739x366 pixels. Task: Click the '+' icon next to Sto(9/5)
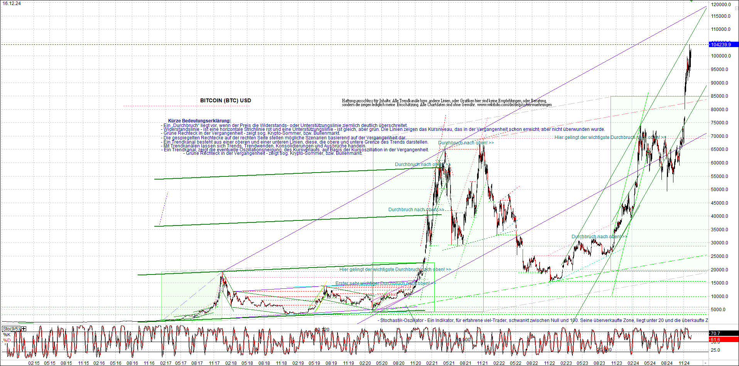tap(24, 329)
